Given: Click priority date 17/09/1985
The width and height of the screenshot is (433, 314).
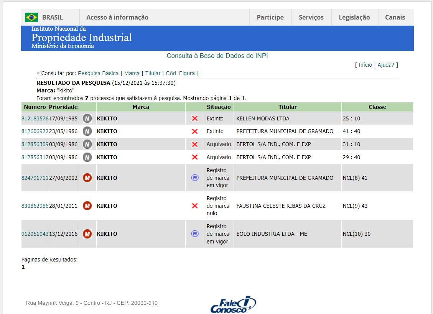Looking at the screenshot, I should [63, 118].
